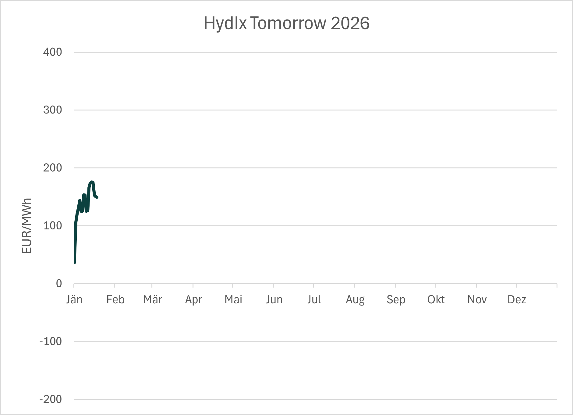Select the EUR/MWh vertical axis title
The width and height of the screenshot is (573, 415).
click(27, 225)
